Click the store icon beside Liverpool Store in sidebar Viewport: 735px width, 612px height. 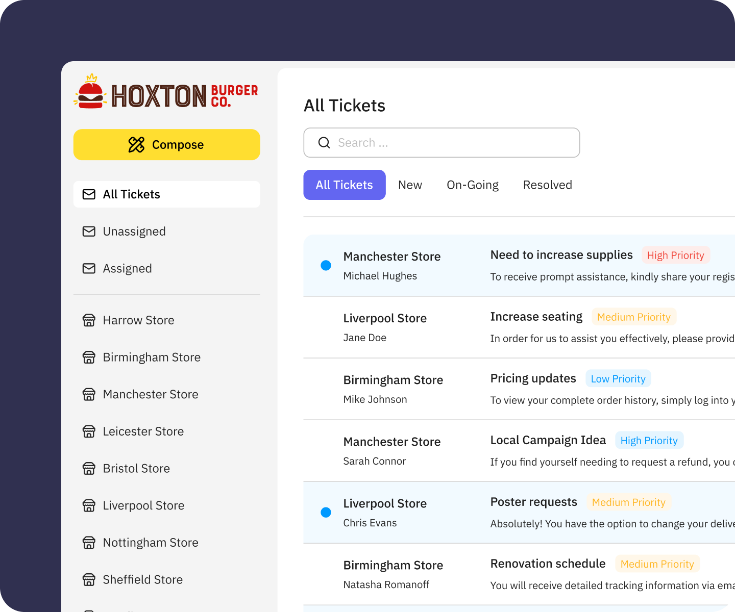89,505
